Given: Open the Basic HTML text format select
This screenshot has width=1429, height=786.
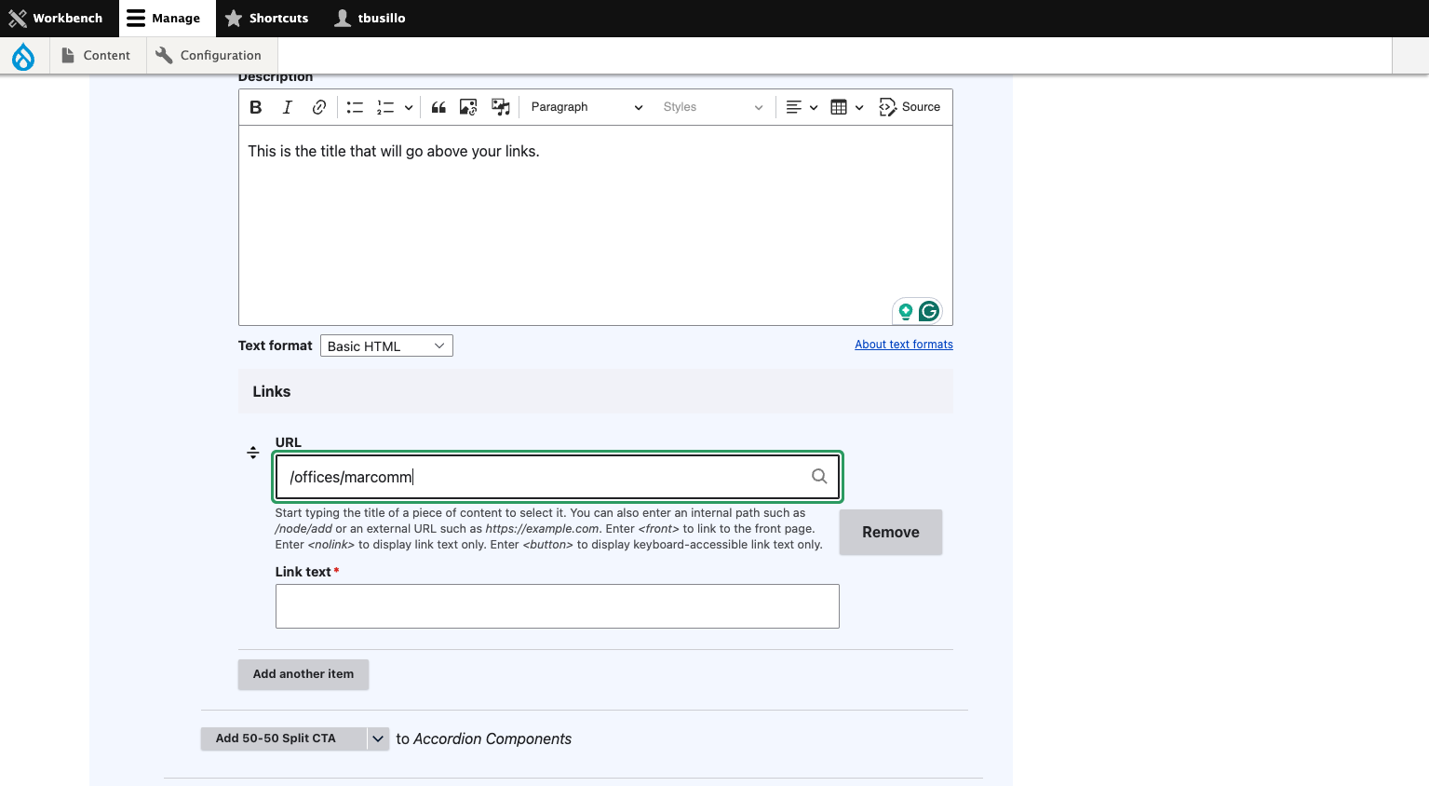Looking at the screenshot, I should 386,346.
